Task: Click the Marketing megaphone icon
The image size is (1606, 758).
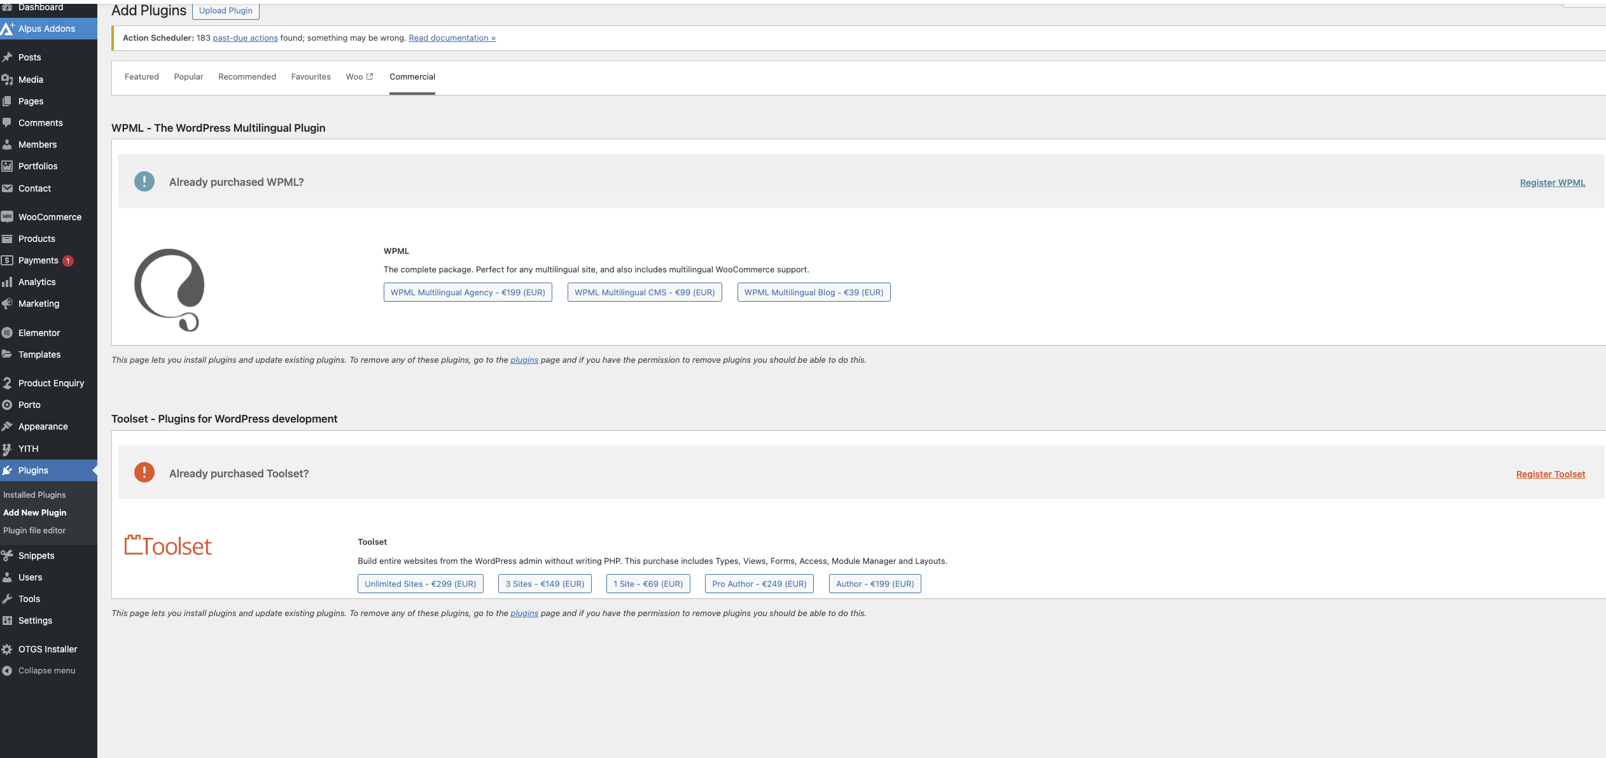Action: coord(8,304)
